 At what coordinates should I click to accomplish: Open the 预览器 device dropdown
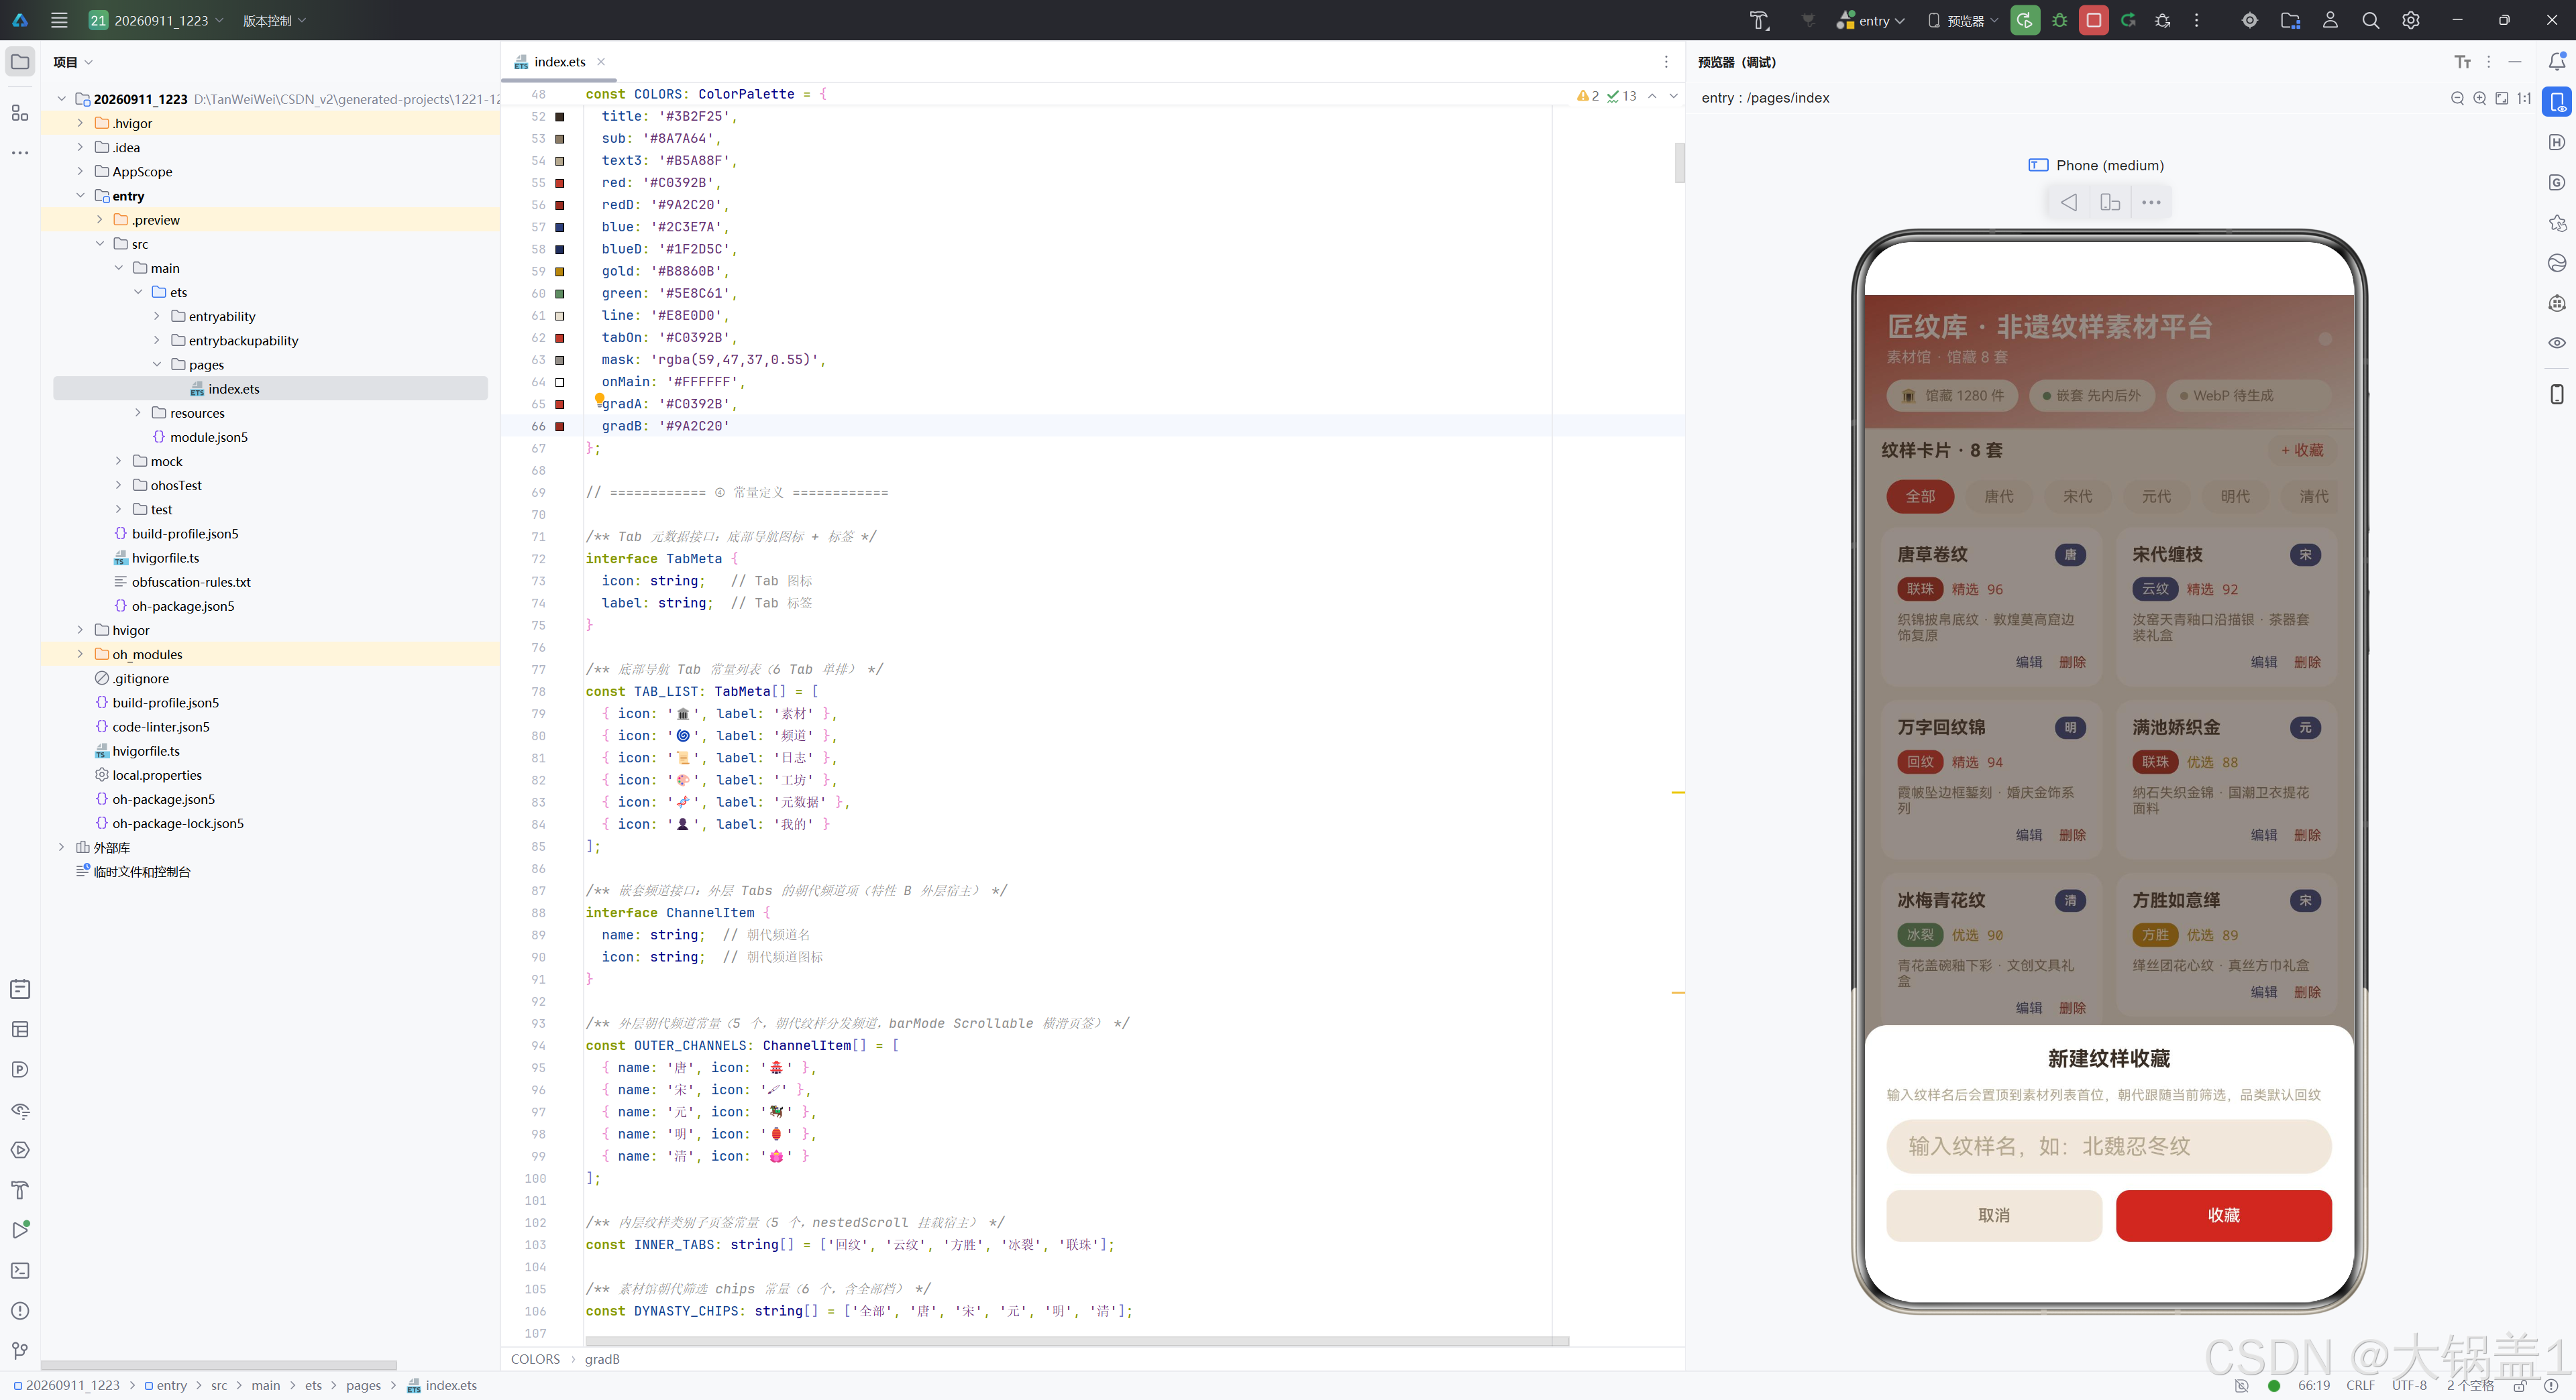1962,20
